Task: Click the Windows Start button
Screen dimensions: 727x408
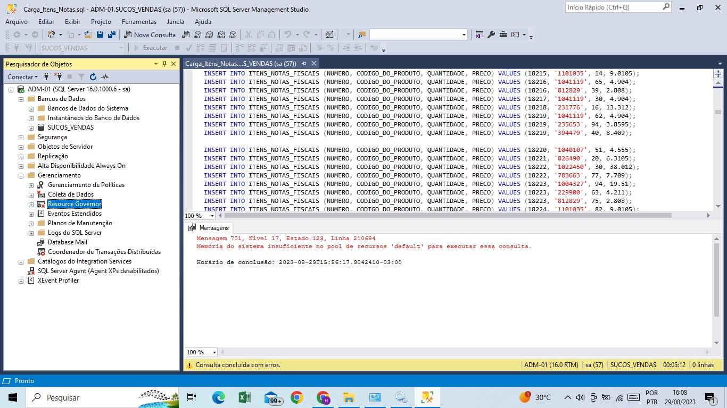Action: (13, 397)
